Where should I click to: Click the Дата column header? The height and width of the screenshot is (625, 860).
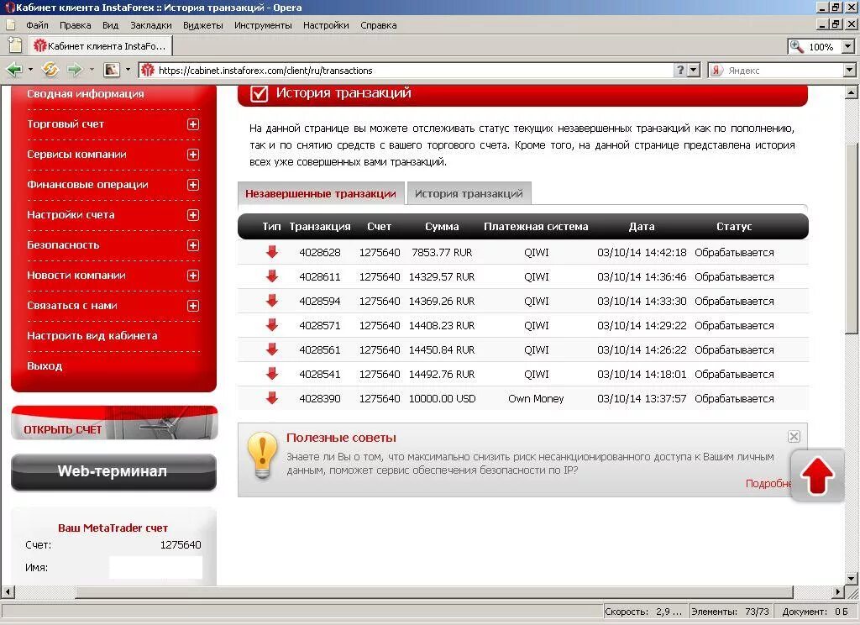pos(642,227)
